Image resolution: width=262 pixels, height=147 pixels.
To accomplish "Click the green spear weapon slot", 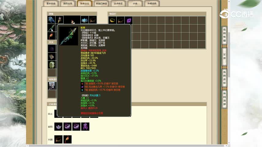I will click(51, 28).
